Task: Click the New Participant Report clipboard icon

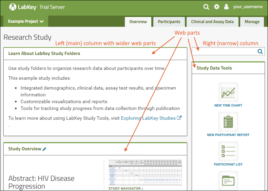Action: (228, 122)
